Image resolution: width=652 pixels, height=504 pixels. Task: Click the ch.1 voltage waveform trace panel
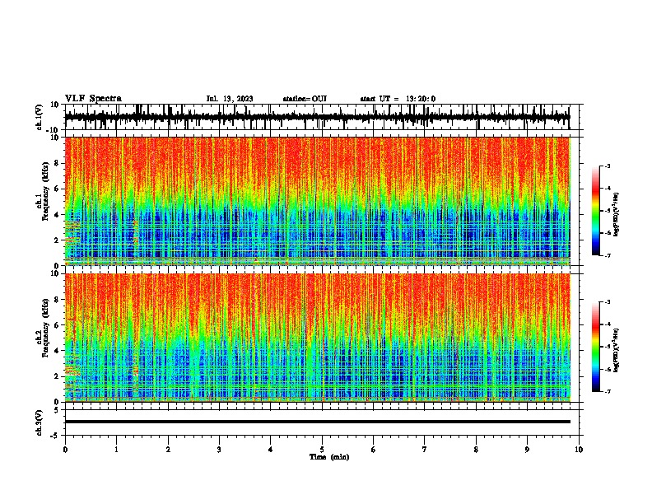coord(322,117)
